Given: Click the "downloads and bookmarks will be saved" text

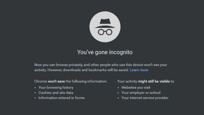Looking at the screenshot, I should coord(96,70).
